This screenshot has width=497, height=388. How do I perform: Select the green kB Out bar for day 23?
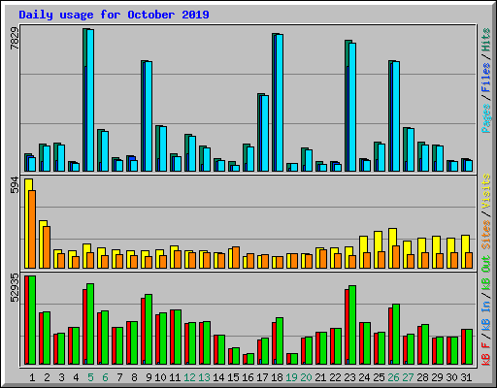pyautogui.click(x=352, y=325)
